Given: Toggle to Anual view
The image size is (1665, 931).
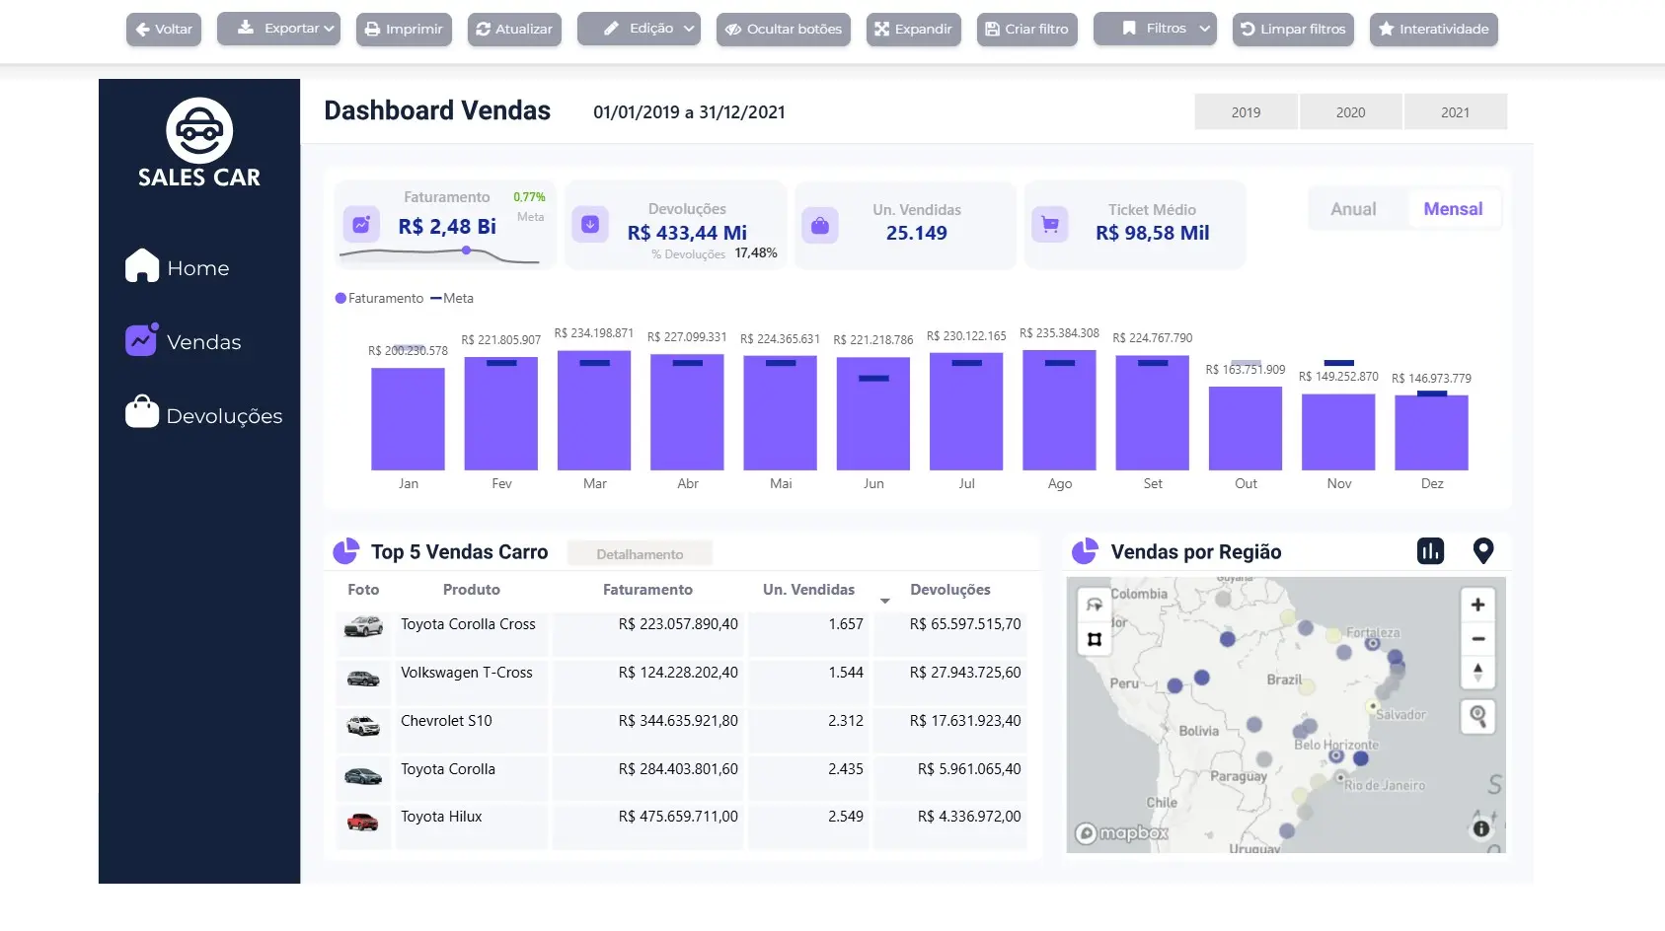Looking at the screenshot, I should (x=1352, y=208).
